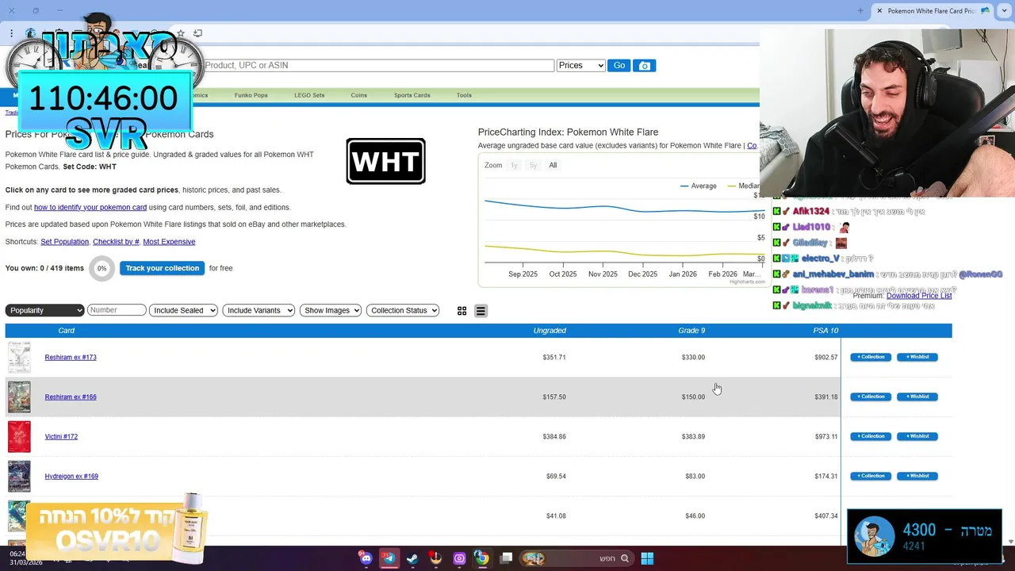1015x571 pixels.
Task: Add Victini #172 to Wishlist
Action: pos(917,436)
